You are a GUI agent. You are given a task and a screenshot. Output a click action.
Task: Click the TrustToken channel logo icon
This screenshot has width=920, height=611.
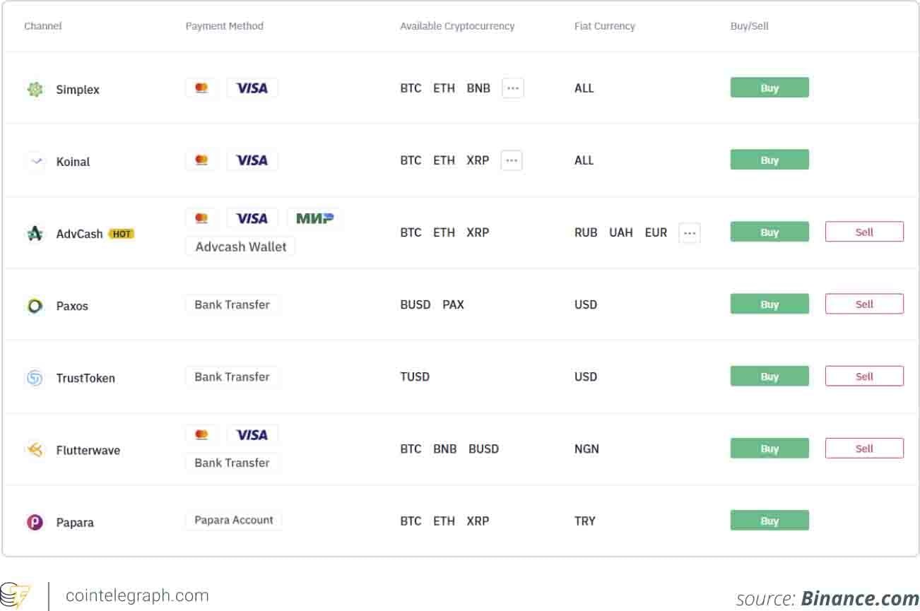[x=35, y=378]
